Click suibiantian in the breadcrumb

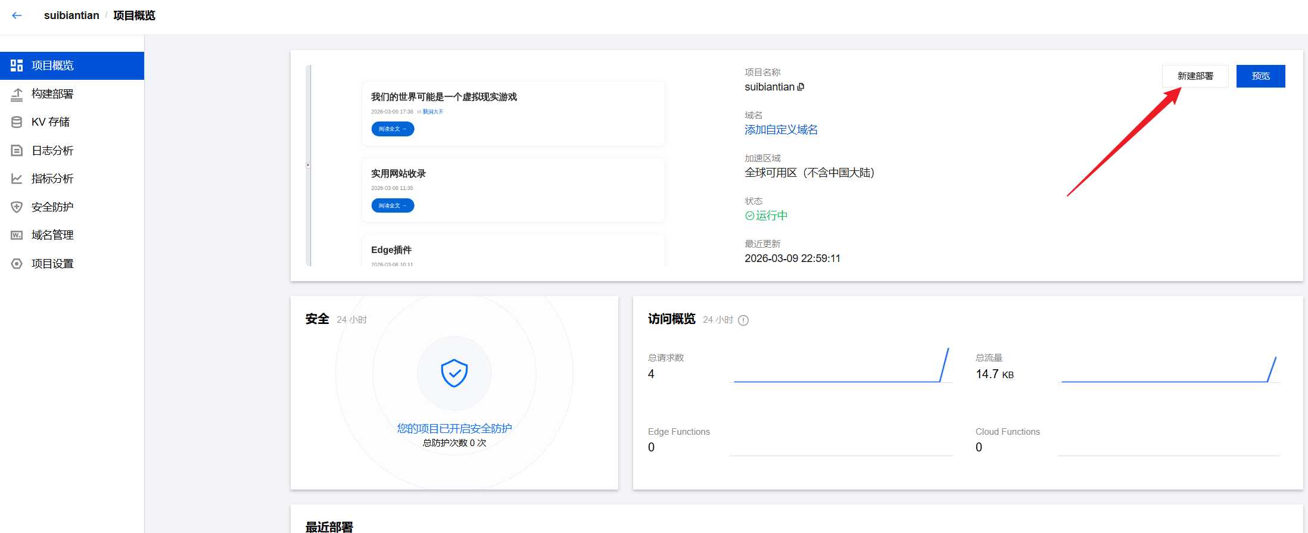(x=71, y=15)
